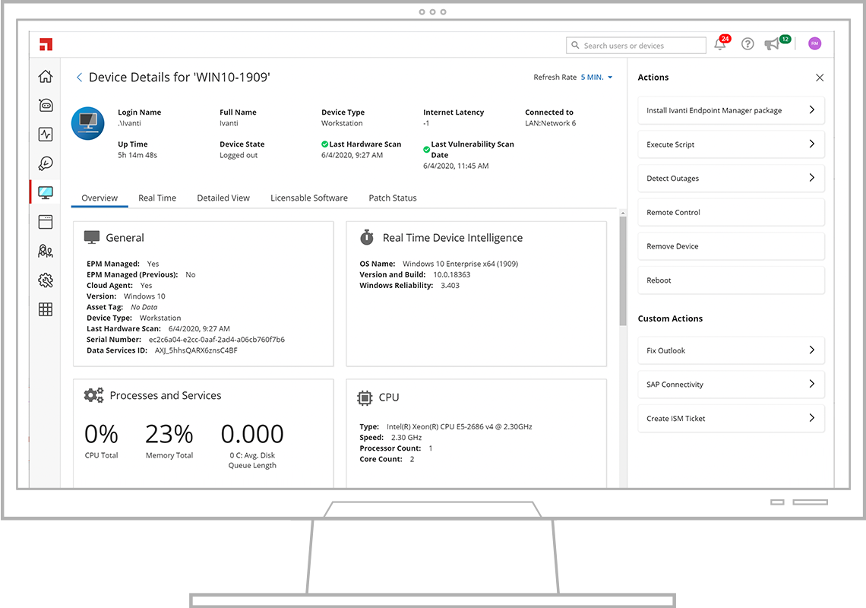Switch to the Patch Status tab
Viewport: 866px width, 608px height.
click(393, 198)
